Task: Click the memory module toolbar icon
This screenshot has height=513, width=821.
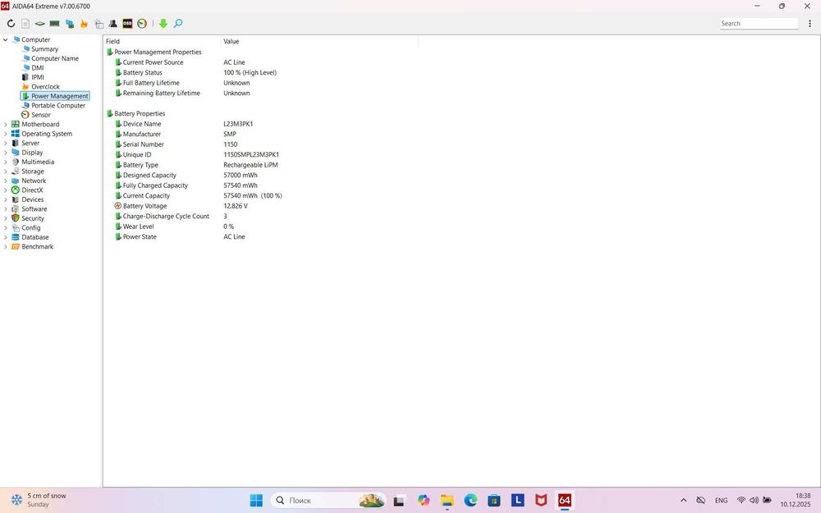Action: click(54, 24)
